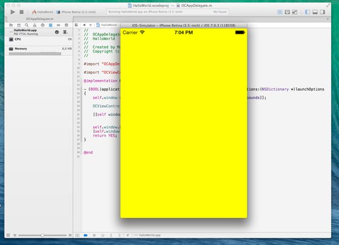Open the Issue navigator warning icon
Viewport: 339px width, 245px height.
coord(34,25)
